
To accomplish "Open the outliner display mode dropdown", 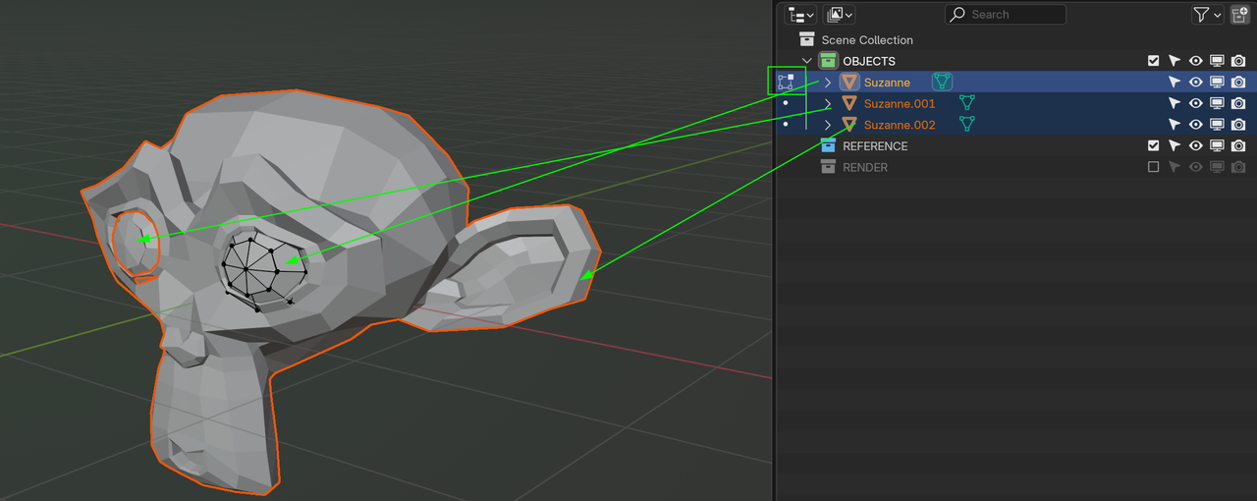I will [840, 15].
